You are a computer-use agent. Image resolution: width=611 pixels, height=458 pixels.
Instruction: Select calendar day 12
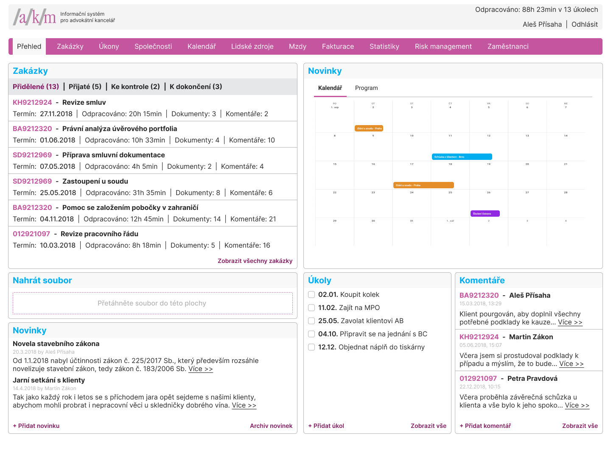489,146
